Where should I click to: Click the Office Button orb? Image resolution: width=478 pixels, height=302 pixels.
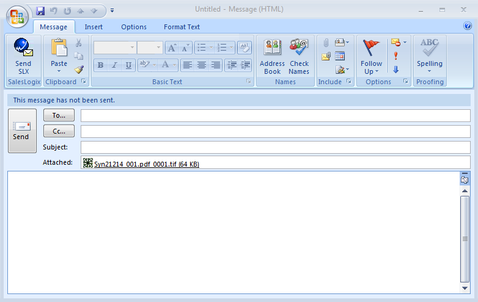click(17, 16)
